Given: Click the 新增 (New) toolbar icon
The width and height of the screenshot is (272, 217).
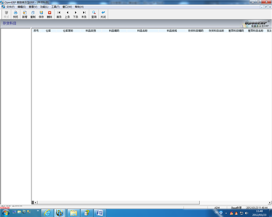Looking at the screenshot, I should (x=25, y=14).
